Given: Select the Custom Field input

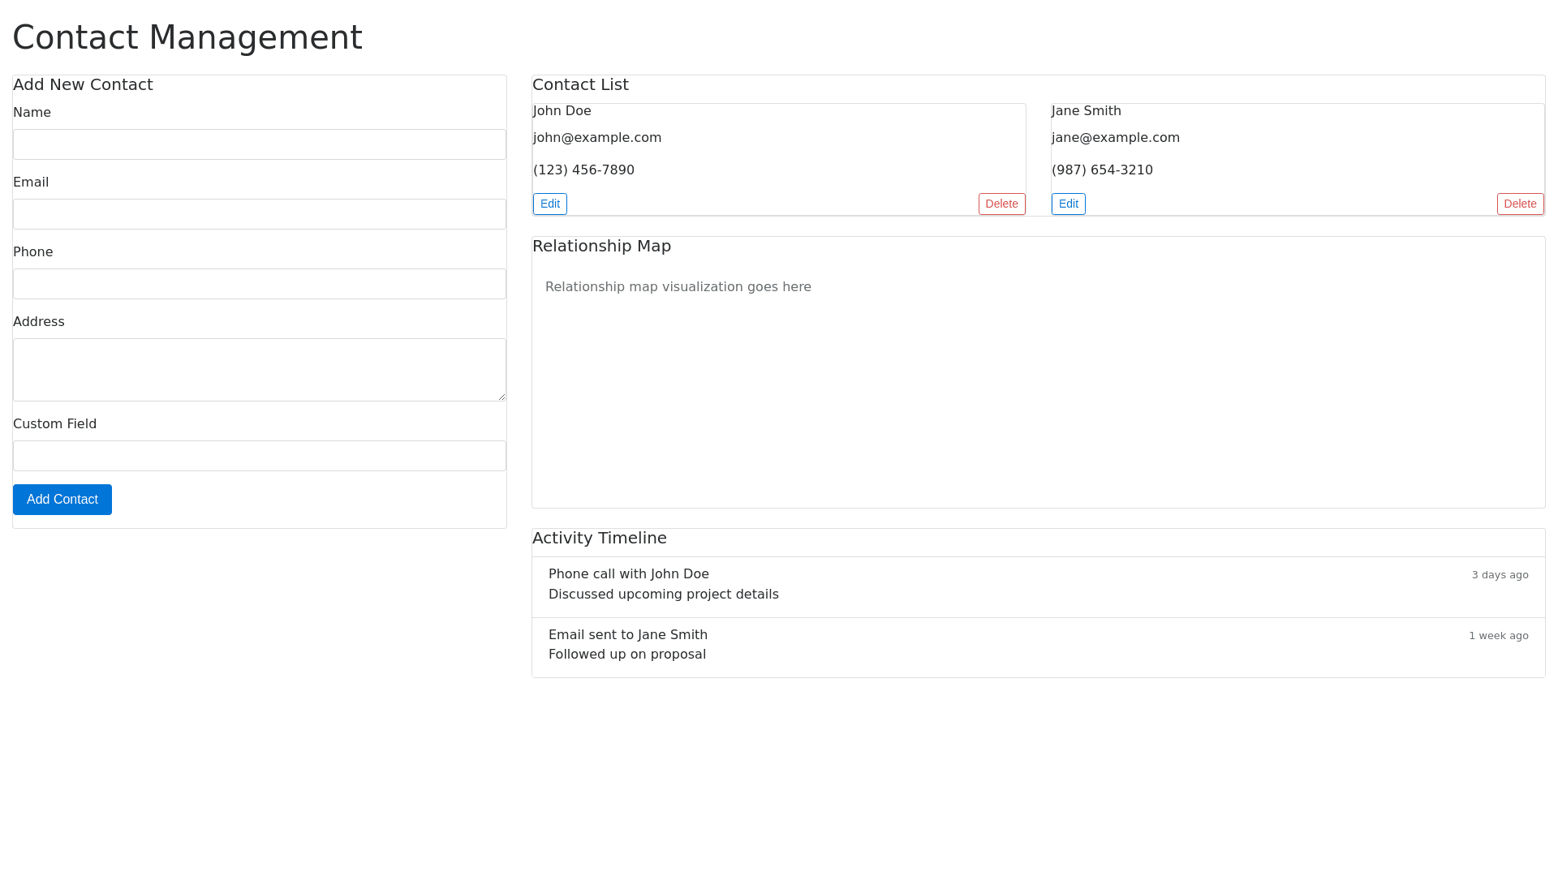Looking at the screenshot, I should point(260,456).
